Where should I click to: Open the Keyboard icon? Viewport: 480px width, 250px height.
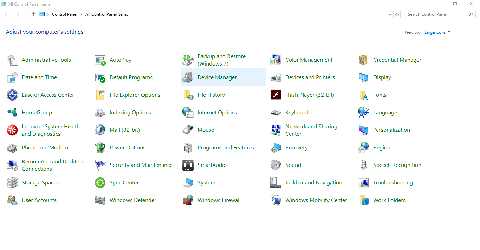click(276, 113)
